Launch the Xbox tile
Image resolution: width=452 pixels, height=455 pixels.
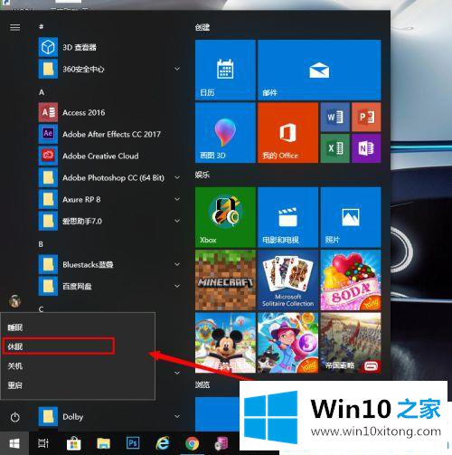(225, 217)
